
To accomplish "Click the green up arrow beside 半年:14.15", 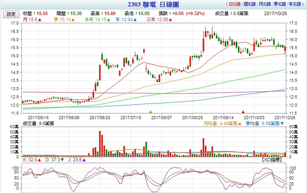I will 109,20.
